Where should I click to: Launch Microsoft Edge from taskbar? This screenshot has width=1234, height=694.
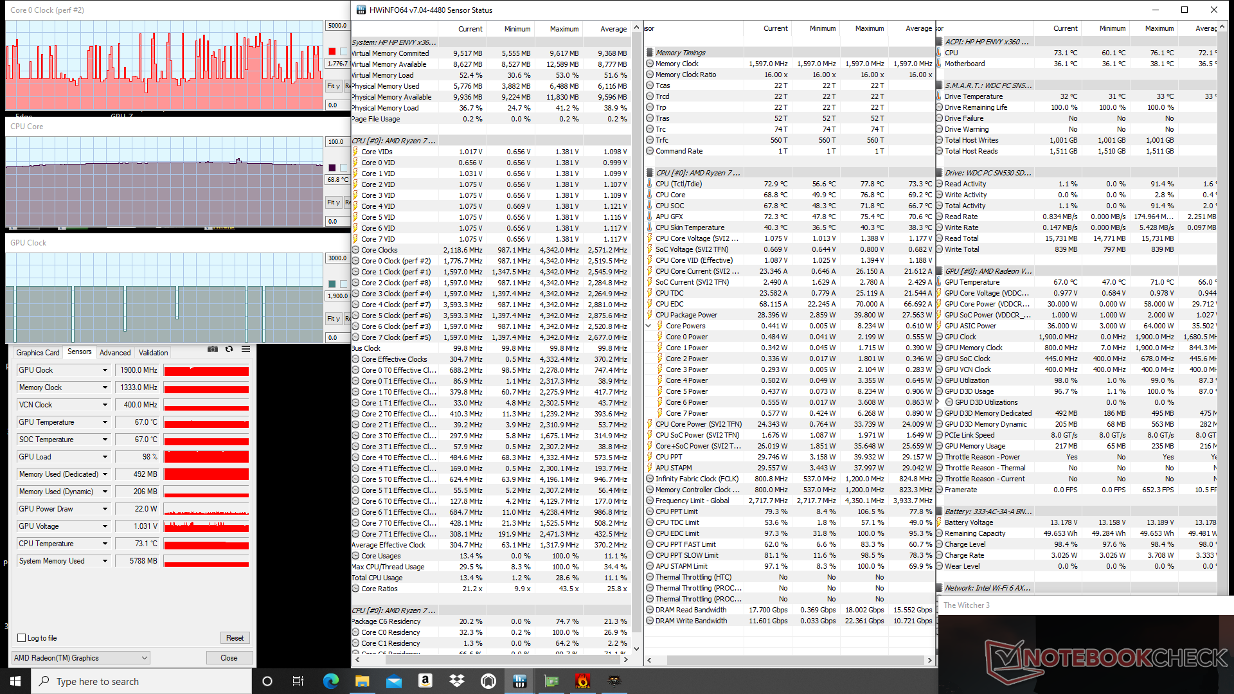[x=331, y=681]
